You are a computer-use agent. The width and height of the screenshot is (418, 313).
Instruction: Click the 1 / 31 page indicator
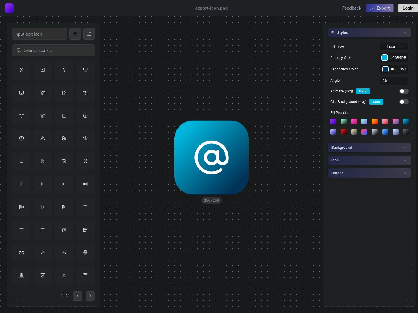tap(65, 296)
